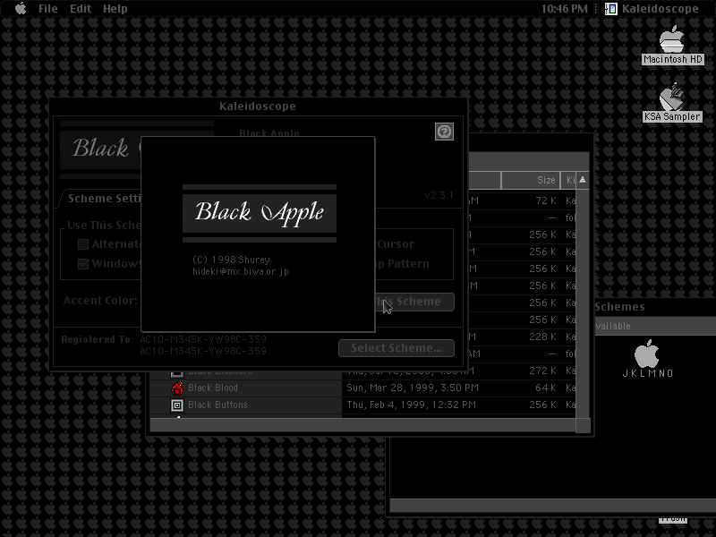This screenshot has height=537, width=716.
Task: Open the Kaleidoscope application menu
Action: [x=652, y=9]
